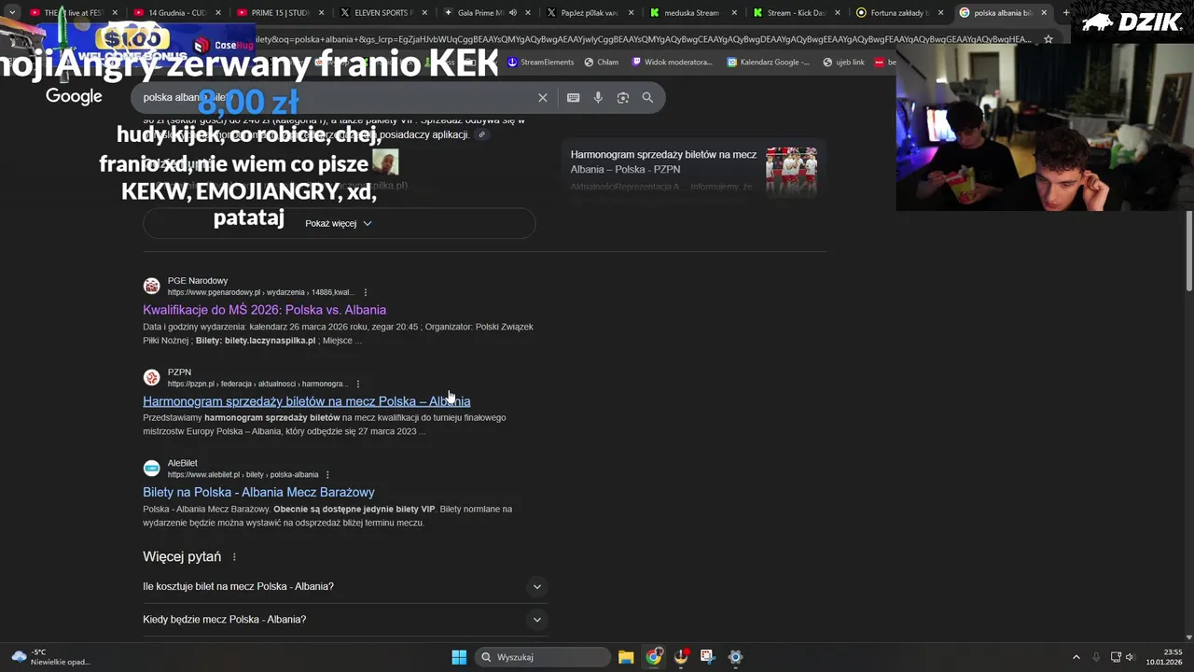Open Bilety na Polska - Albania Mecz Barażowy
1194x672 pixels.
coord(258,492)
